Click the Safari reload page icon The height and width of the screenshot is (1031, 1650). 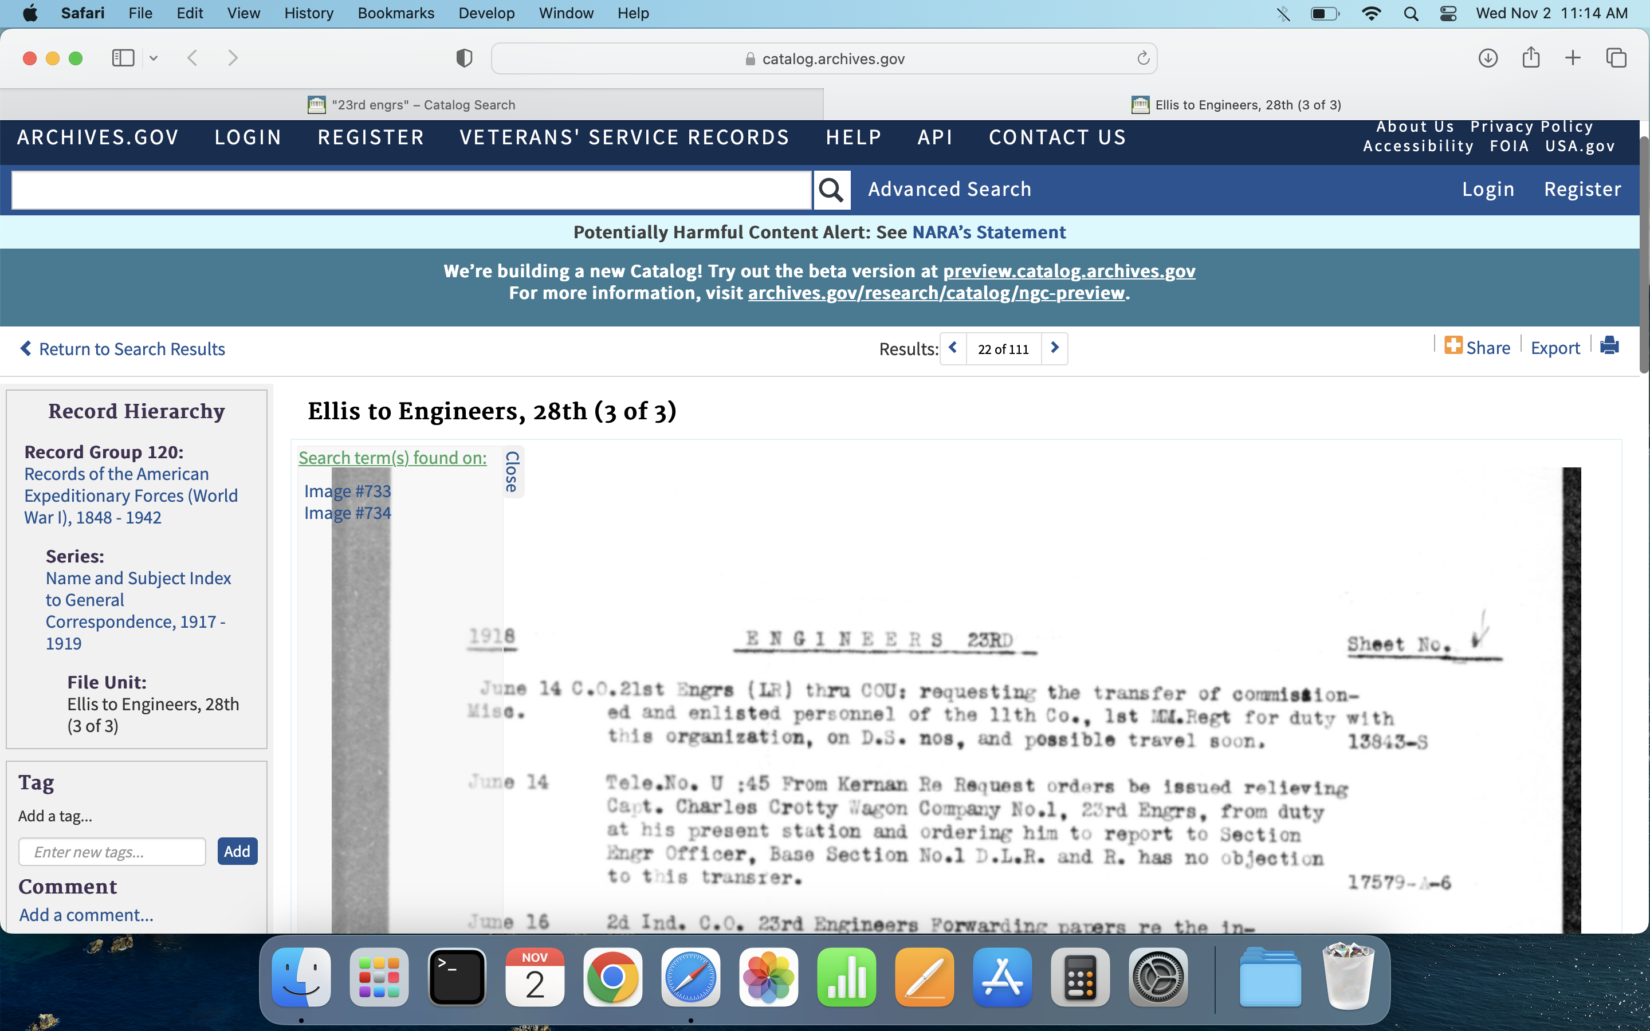click(x=1143, y=58)
